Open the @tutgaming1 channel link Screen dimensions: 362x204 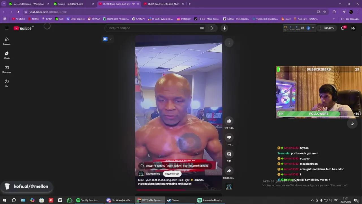(x=154, y=174)
